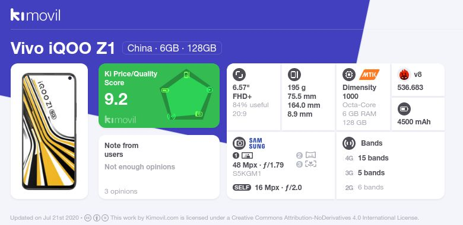Click the MediaTek orange logo

(369, 75)
